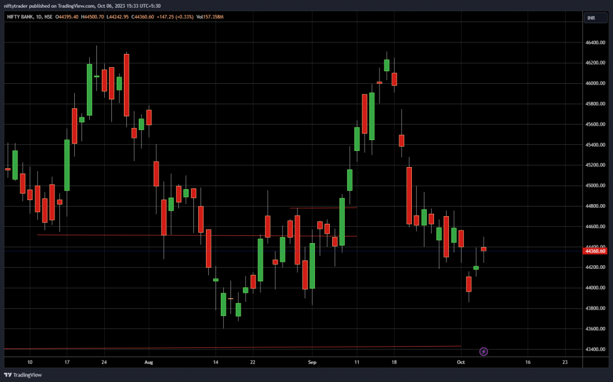Click the Vol 157.358M readout
This screenshot has width=613, height=382.
[x=210, y=17]
